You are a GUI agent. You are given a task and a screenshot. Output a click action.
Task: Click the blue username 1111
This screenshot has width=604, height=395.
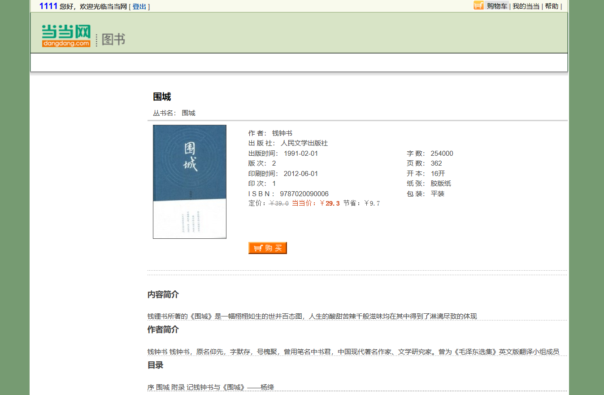(48, 6)
